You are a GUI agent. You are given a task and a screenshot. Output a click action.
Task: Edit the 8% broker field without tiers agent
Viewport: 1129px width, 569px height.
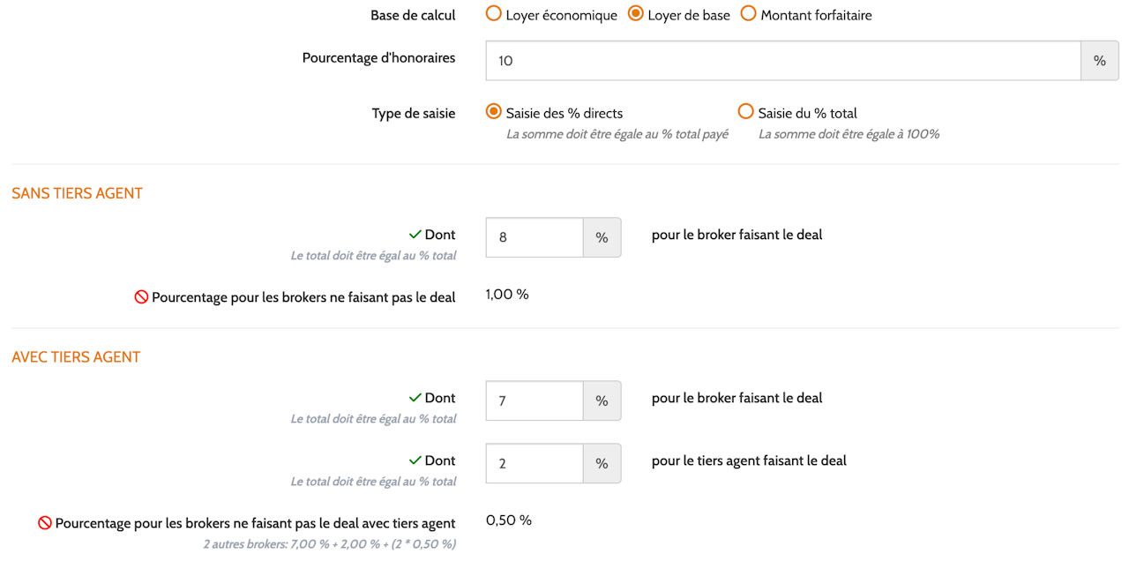click(535, 237)
